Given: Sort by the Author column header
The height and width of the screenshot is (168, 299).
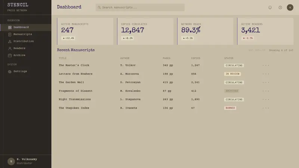Looking at the screenshot, I should 125,58.
